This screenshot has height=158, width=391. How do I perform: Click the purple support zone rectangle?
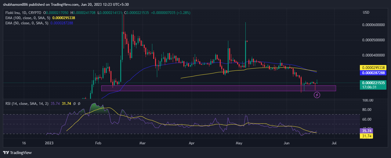[219, 88]
